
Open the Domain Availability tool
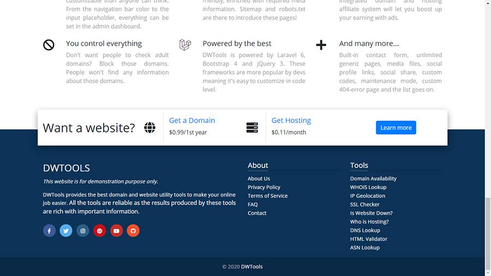click(373, 178)
